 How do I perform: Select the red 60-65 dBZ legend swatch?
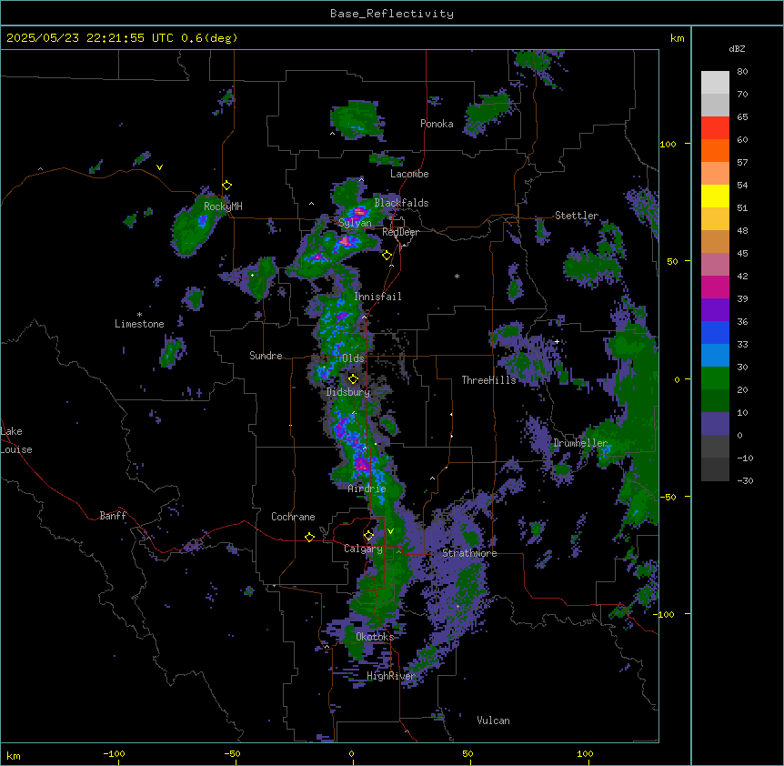[715, 127]
